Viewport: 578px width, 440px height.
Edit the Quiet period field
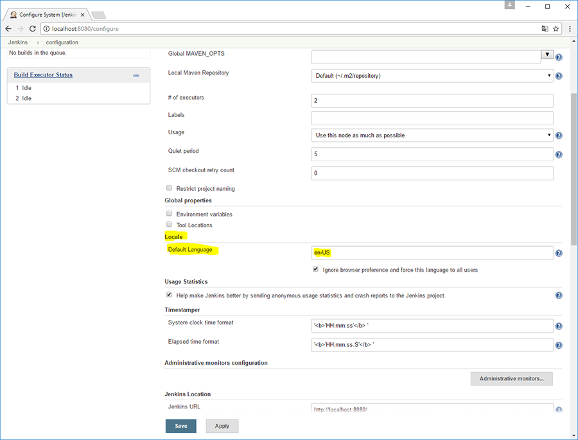tap(432, 154)
